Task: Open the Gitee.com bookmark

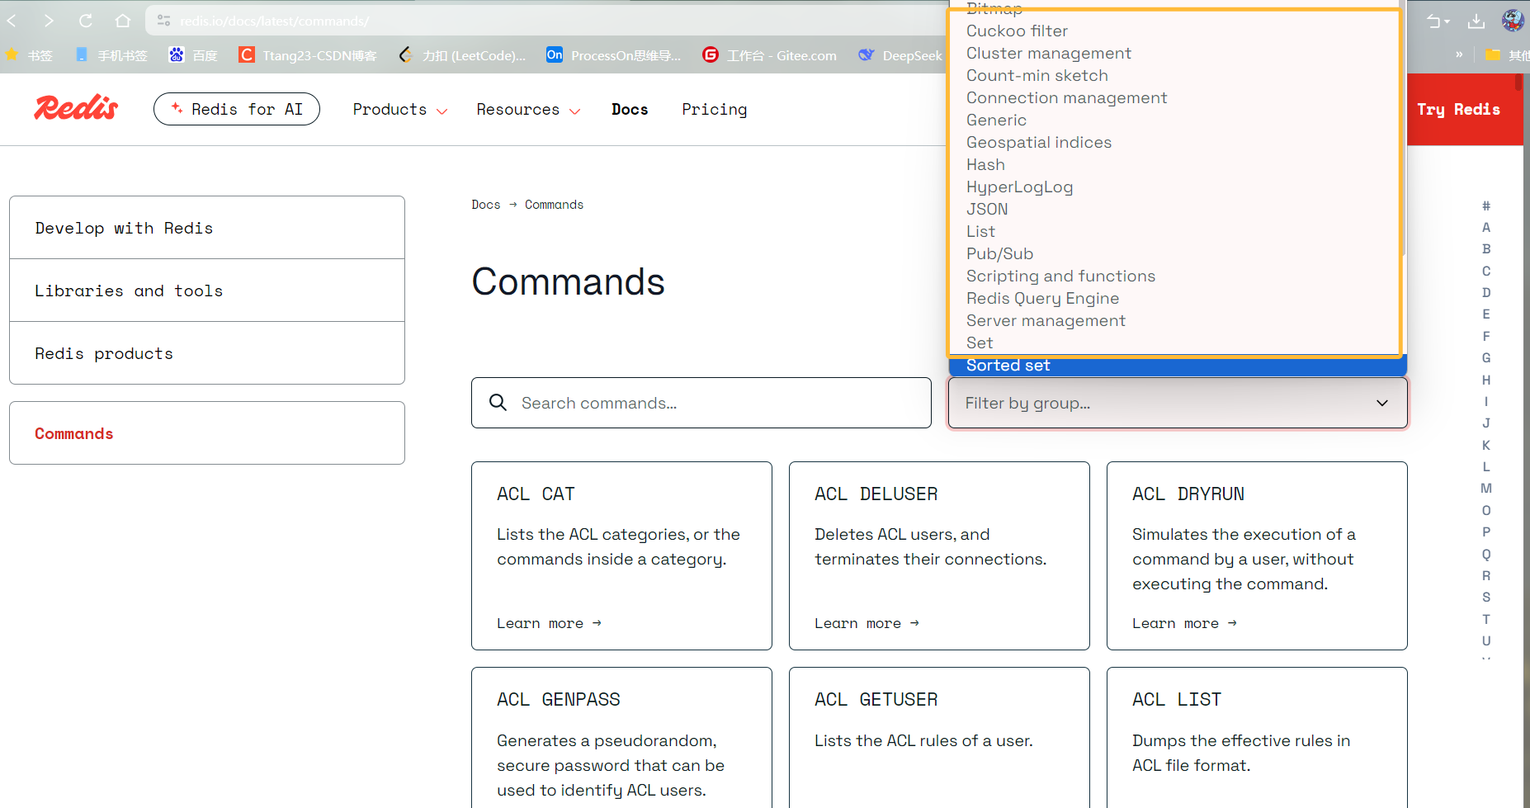Action: 769,55
